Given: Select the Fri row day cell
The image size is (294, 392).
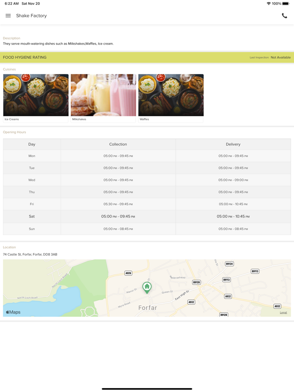Looking at the screenshot, I should (32, 204).
